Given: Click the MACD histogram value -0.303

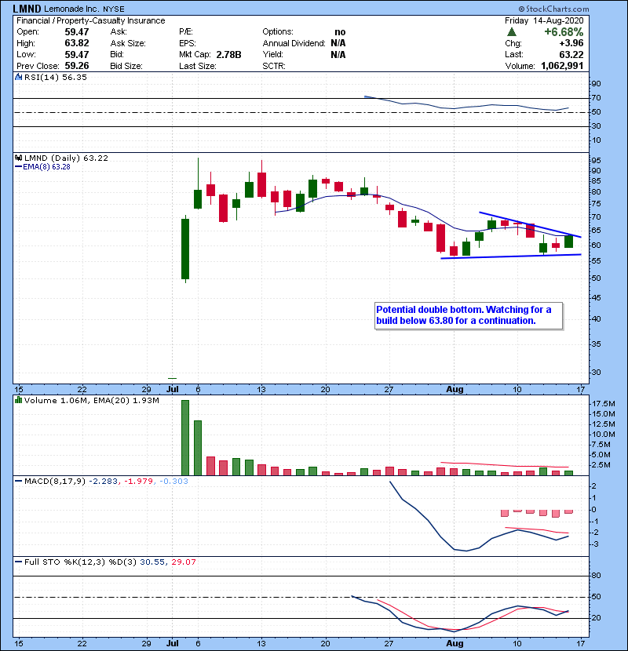Looking at the screenshot, I should pyautogui.click(x=173, y=482).
